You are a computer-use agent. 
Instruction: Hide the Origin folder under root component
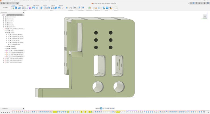tap(6, 23)
